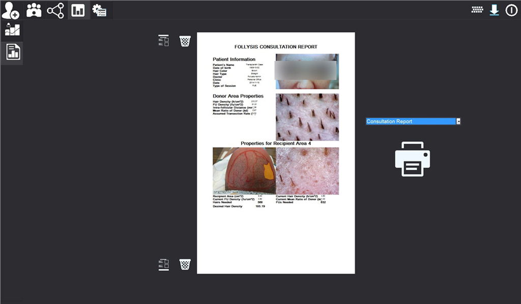Viewport: 521px width, 304px height.
Task: Open the patient group list
Action: 34,10
